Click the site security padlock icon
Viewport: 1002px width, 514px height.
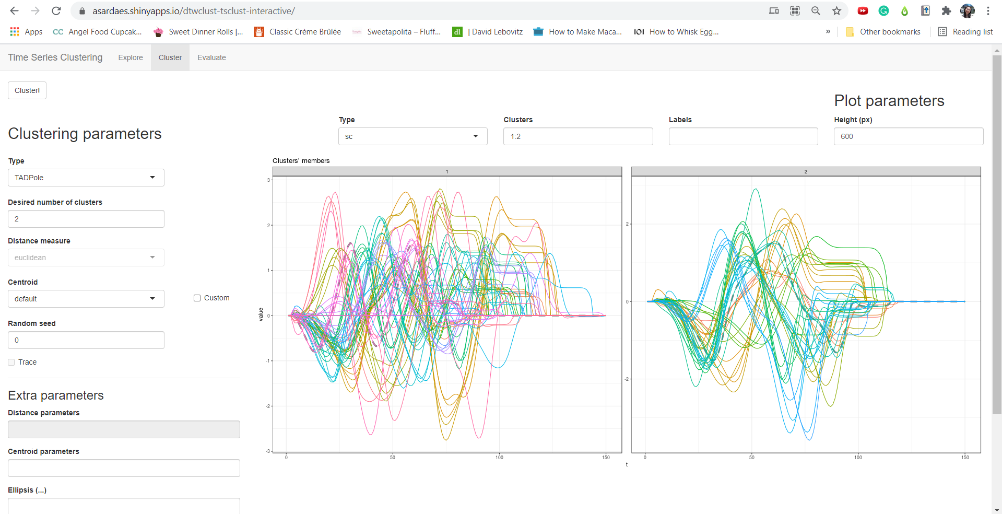pos(82,10)
